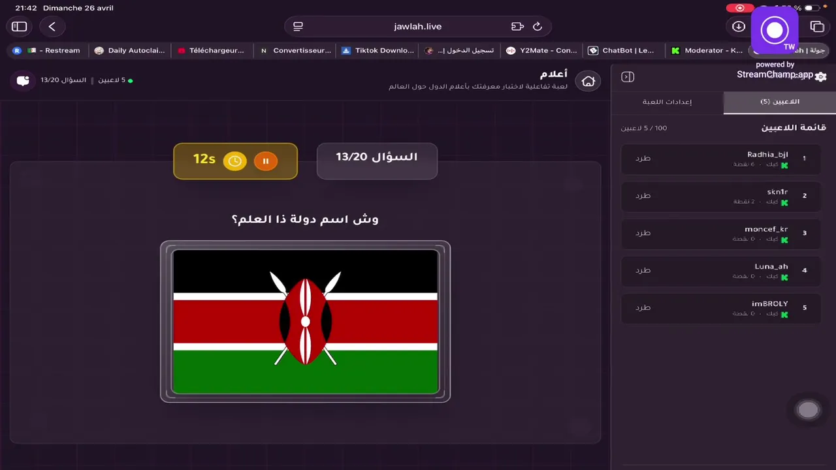The width and height of the screenshot is (836, 470).
Task: Open the Moderator - K... tab
Action: pyautogui.click(x=707, y=50)
